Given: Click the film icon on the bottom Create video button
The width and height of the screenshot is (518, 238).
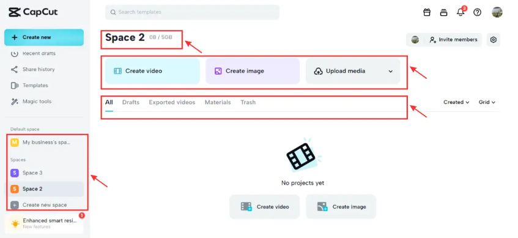Looking at the screenshot, I should click(x=246, y=207).
